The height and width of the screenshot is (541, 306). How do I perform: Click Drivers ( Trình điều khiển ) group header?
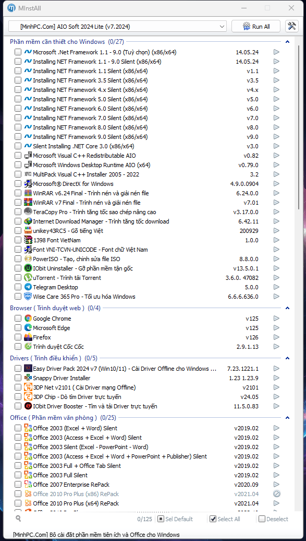tap(54, 358)
